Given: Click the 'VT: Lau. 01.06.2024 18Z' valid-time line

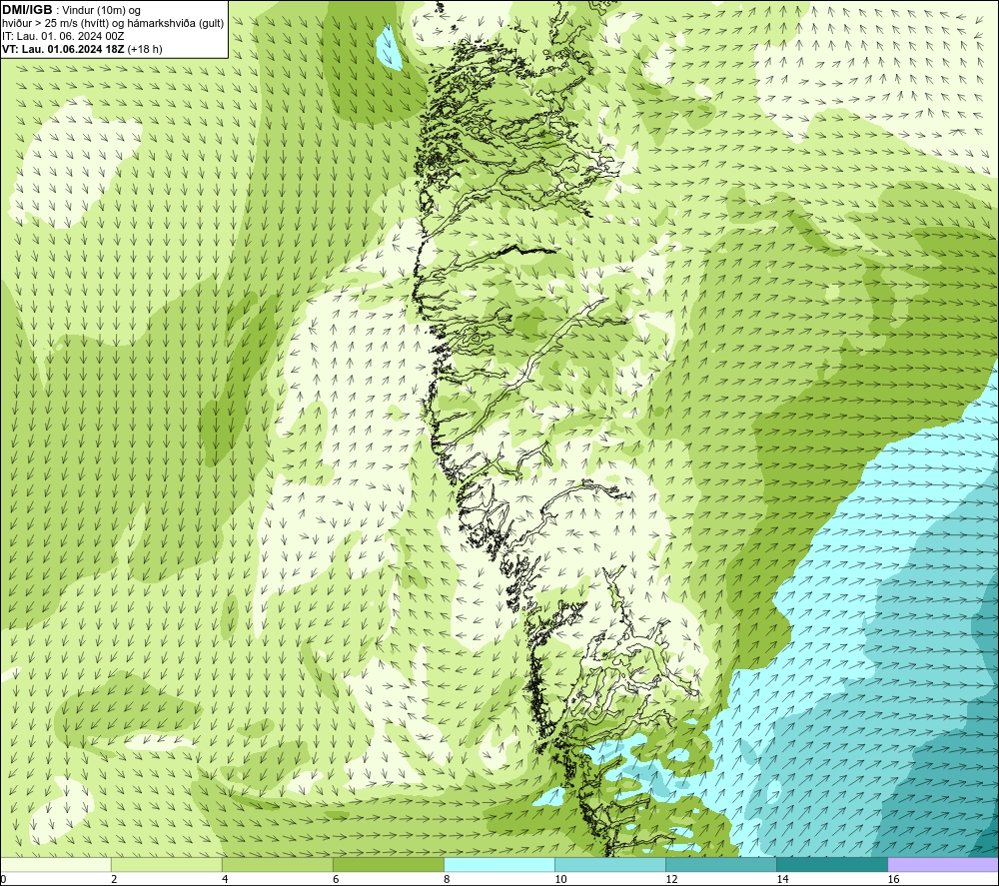Looking at the screenshot, I should coord(63,49).
